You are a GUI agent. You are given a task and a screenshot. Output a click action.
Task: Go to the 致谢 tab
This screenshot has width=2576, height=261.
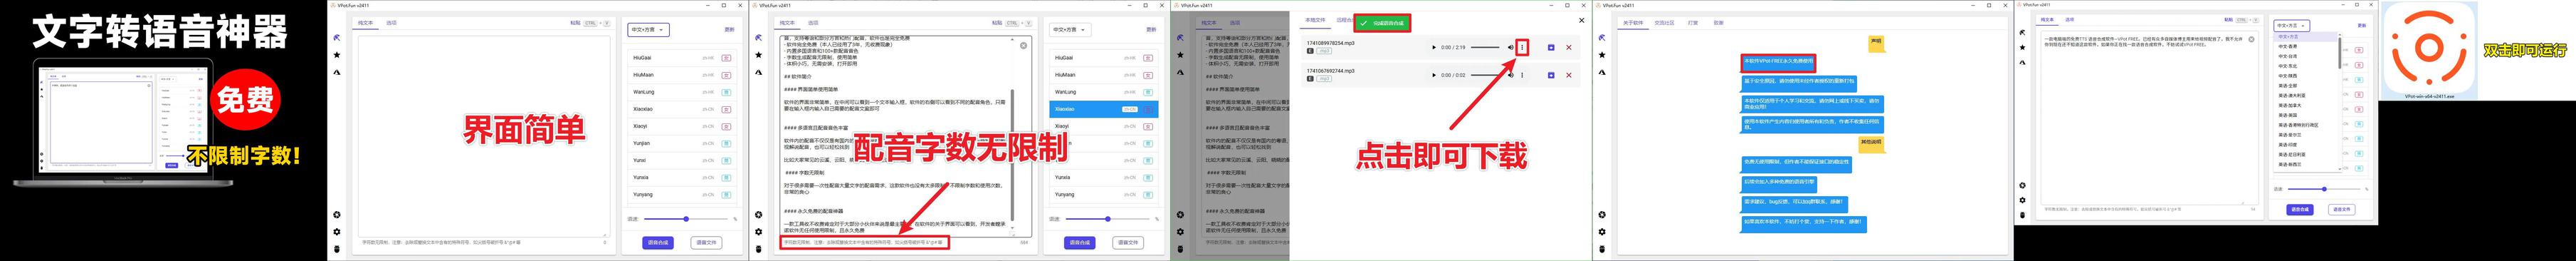pos(1718,22)
